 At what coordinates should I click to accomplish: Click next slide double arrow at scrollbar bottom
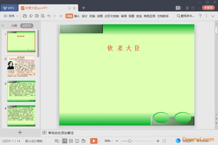coord(216,123)
